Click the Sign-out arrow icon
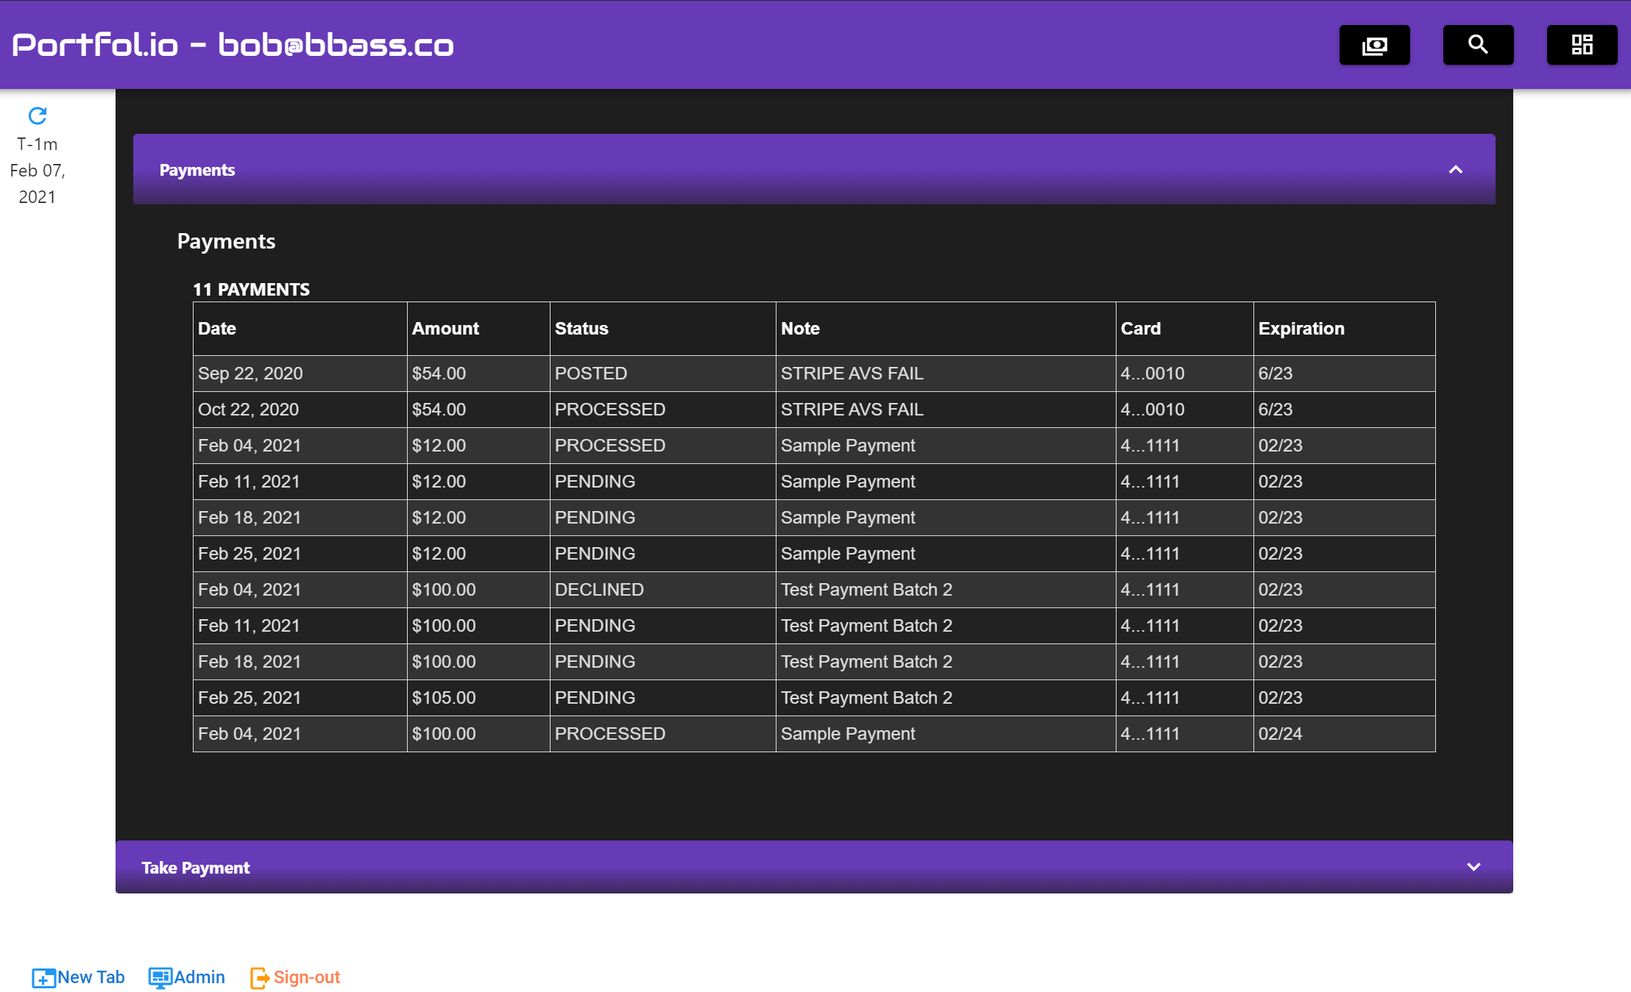 (260, 978)
